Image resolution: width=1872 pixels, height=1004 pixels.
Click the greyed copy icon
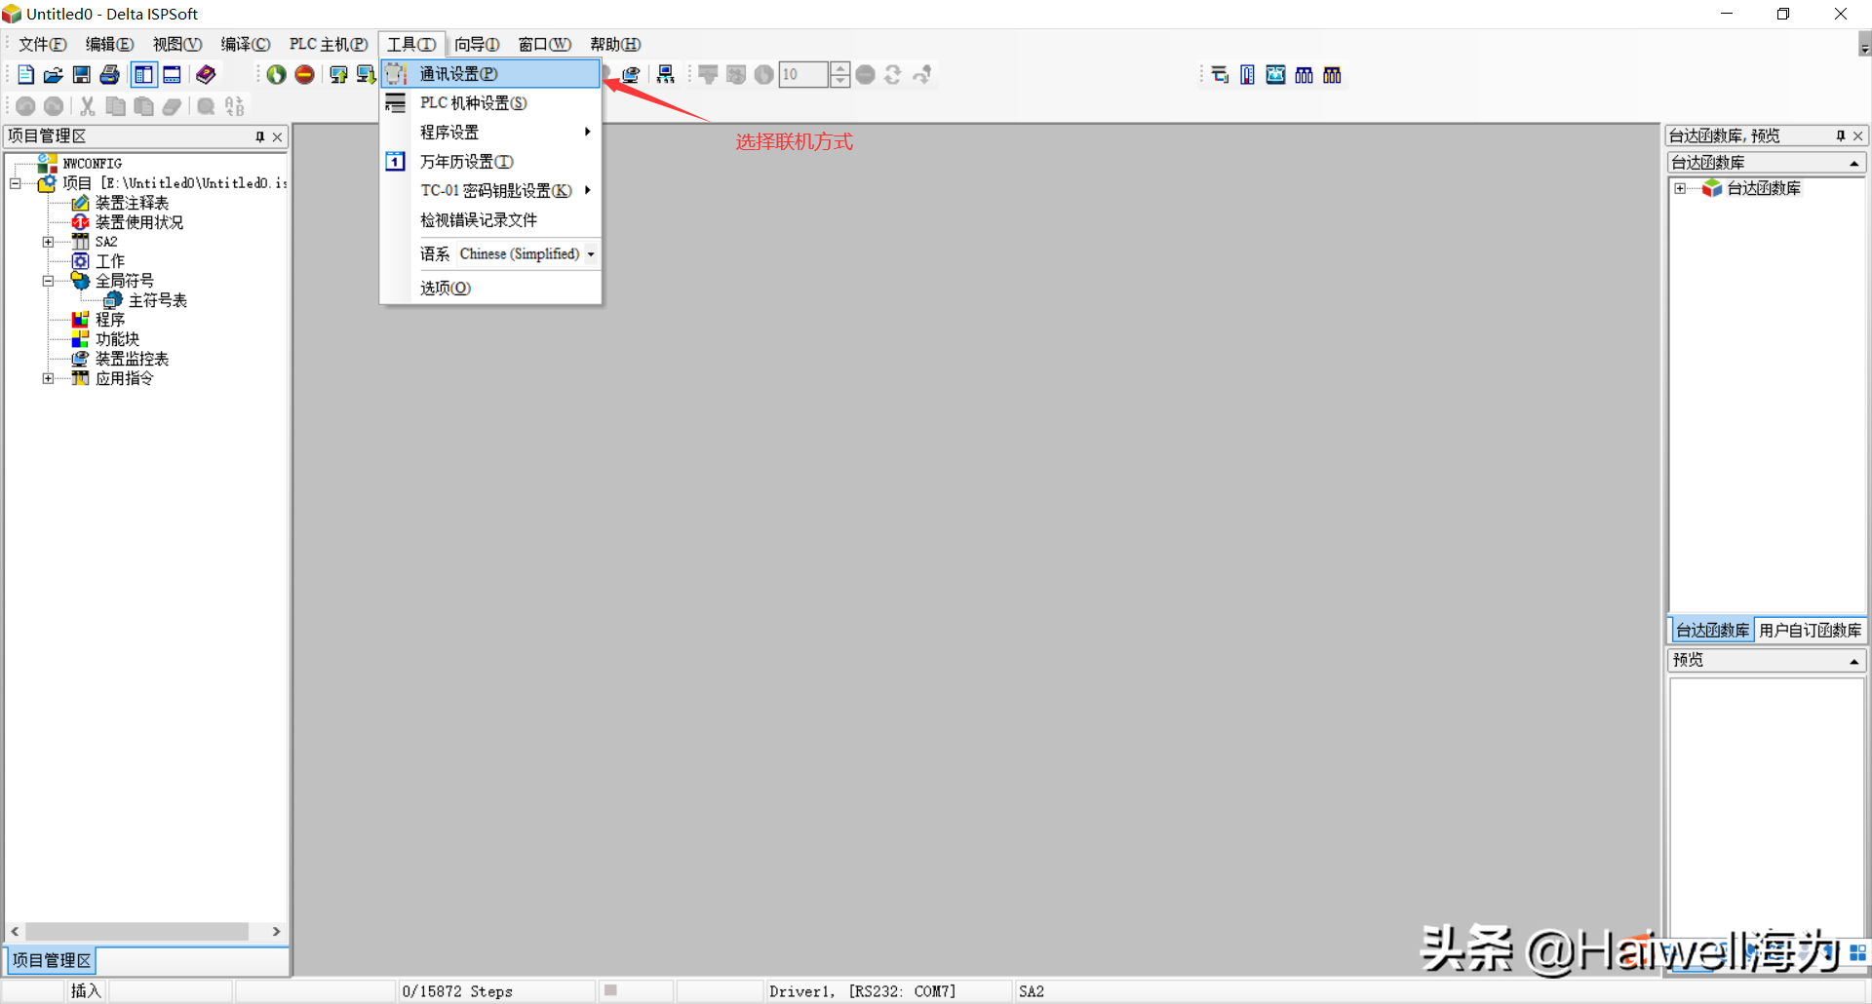(115, 106)
